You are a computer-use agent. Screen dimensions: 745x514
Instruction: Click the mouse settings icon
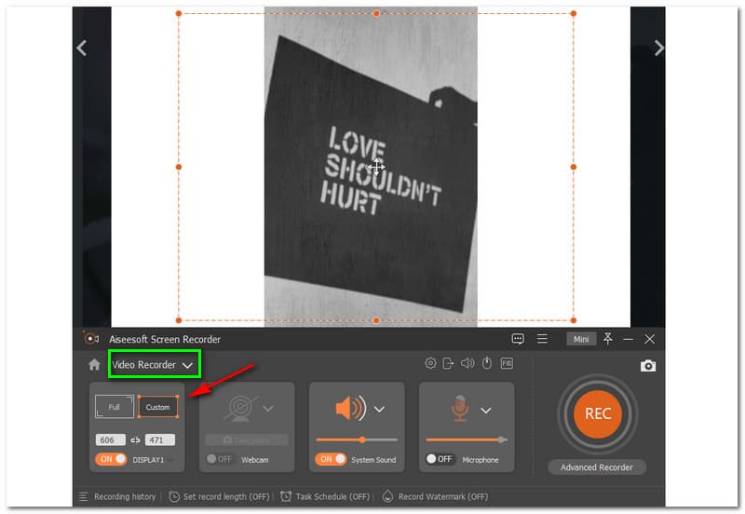pyautogui.click(x=487, y=364)
